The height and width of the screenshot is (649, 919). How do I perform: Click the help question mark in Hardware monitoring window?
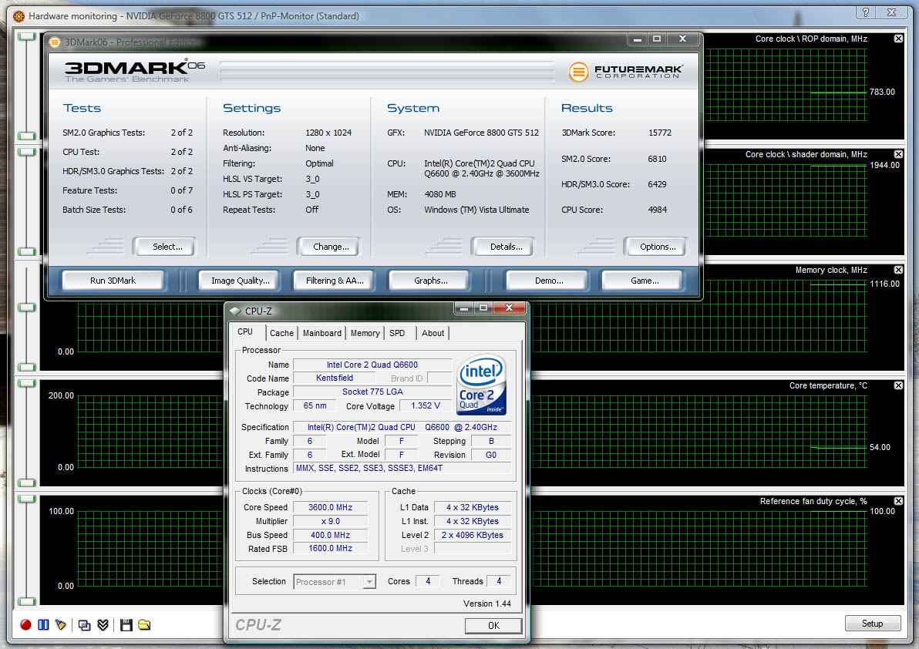click(866, 12)
